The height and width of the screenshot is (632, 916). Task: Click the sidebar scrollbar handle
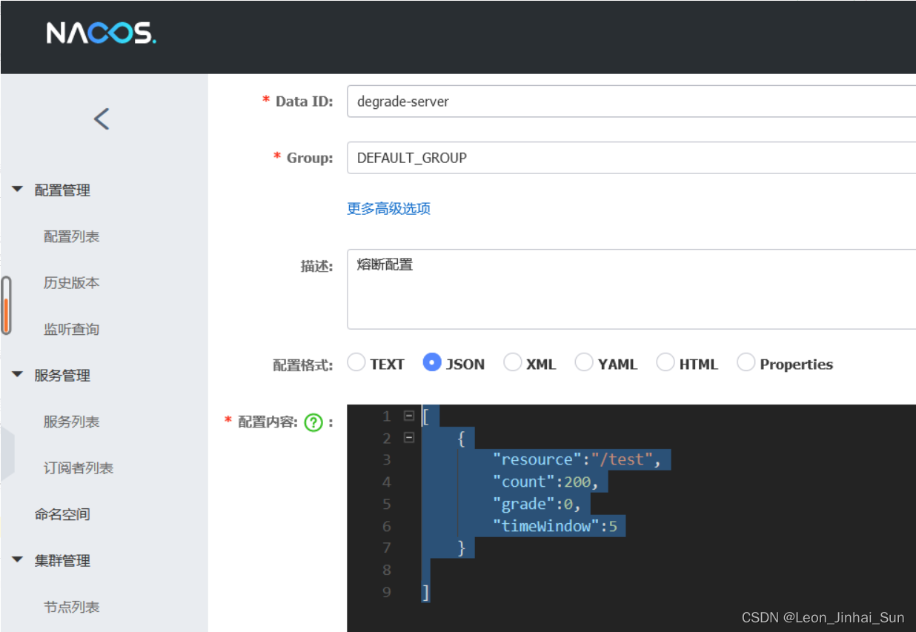click(x=6, y=305)
